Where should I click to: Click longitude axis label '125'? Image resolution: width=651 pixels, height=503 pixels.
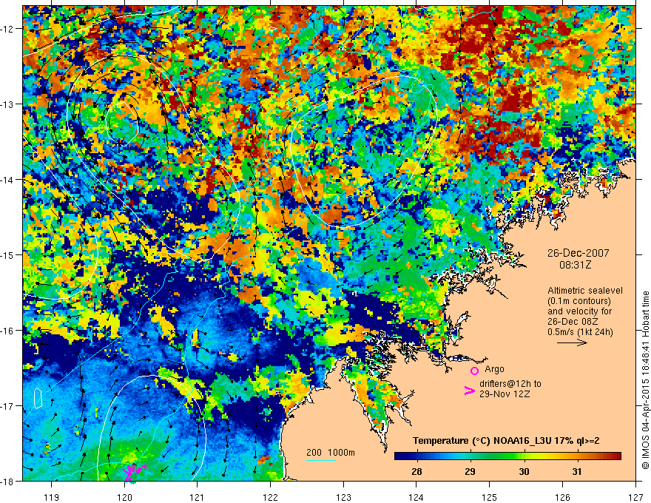[x=489, y=497]
